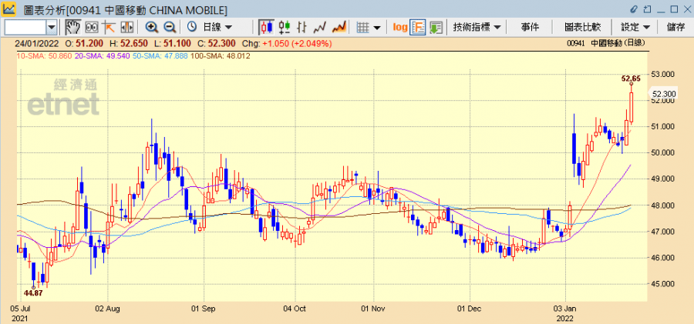This screenshot has width=694, height=324.
Task: Toggle the legend display icon
Action: [418, 27]
